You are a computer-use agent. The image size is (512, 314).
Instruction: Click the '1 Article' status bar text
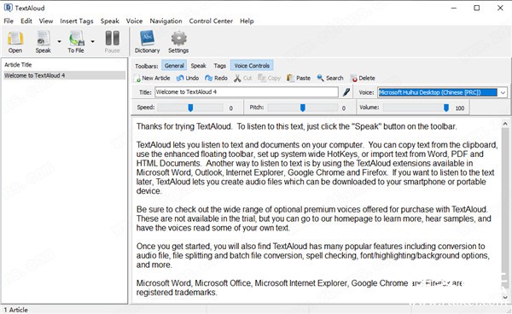pyautogui.click(x=15, y=310)
